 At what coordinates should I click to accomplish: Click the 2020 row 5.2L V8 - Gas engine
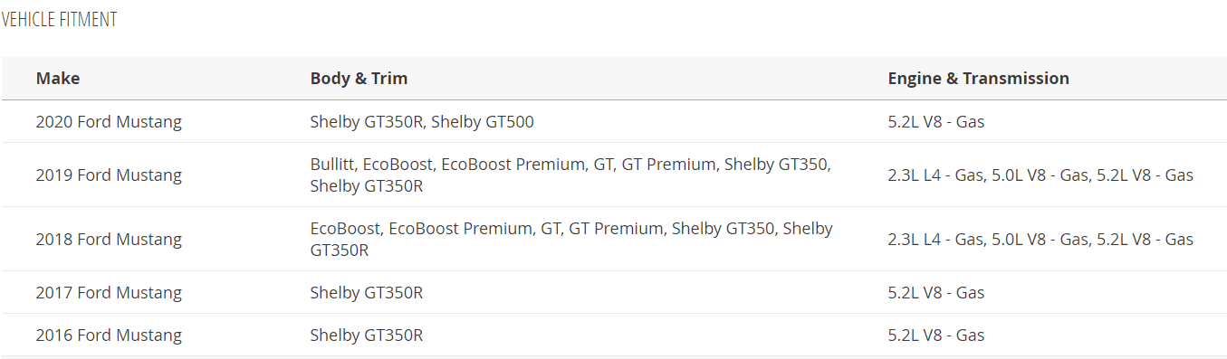936,121
